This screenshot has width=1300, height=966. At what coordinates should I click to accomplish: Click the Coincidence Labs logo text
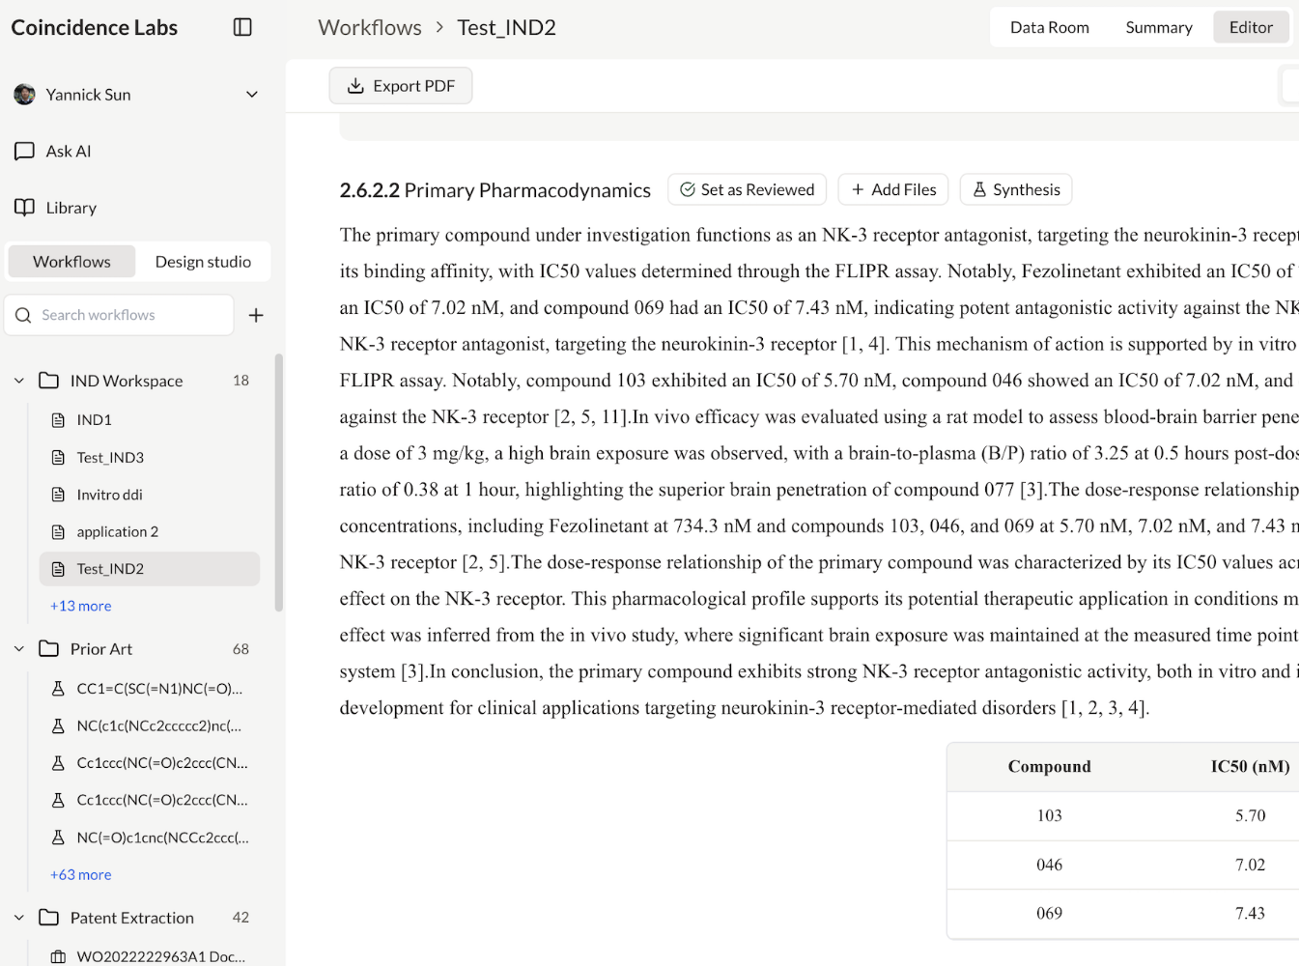pyautogui.click(x=95, y=27)
